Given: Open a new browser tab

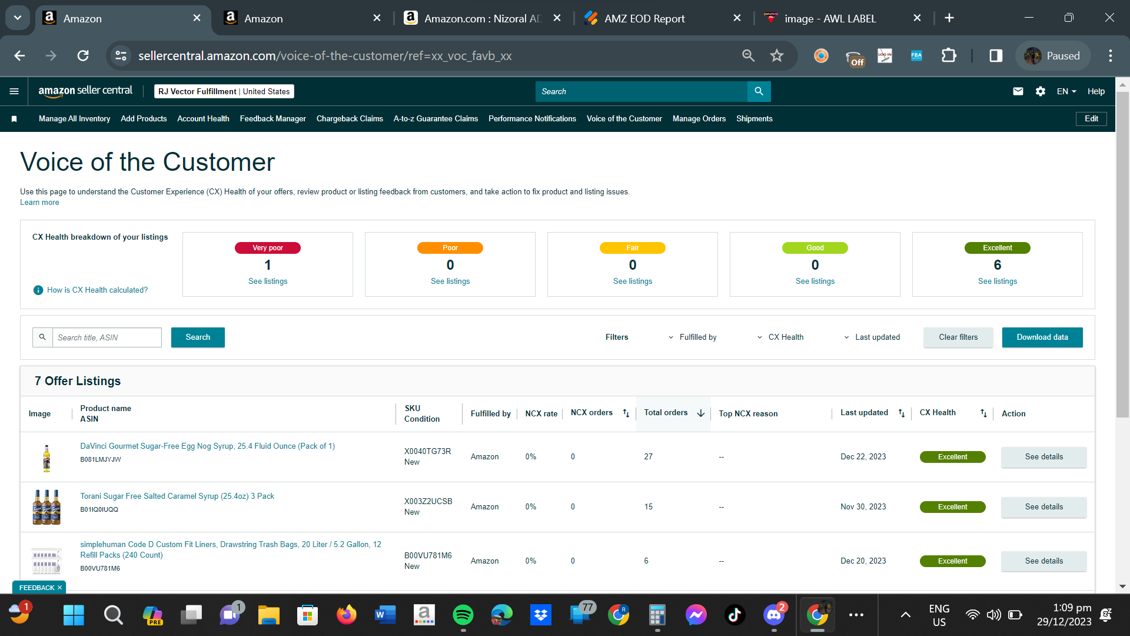Looking at the screenshot, I should [949, 18].
